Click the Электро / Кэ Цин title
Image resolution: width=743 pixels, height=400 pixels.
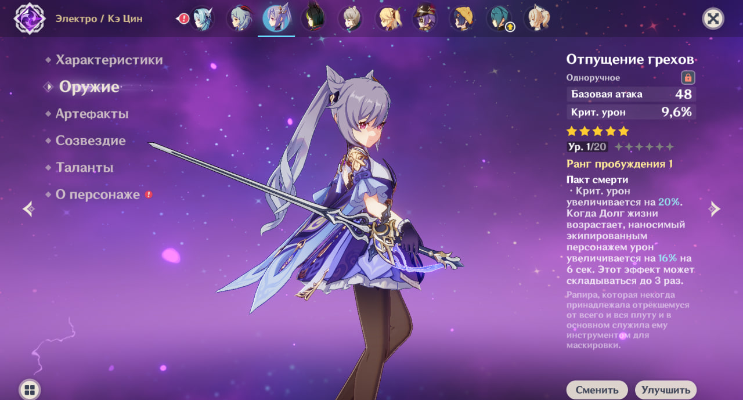point(99,19)
